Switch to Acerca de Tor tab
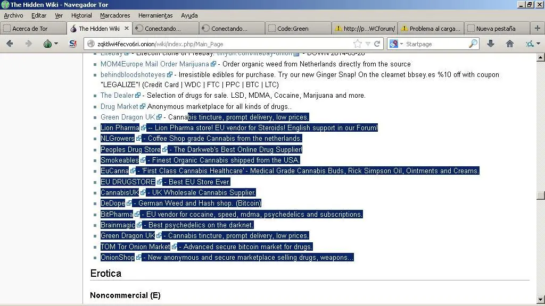Viewport: 545px width, 306px height. [34, 29]
